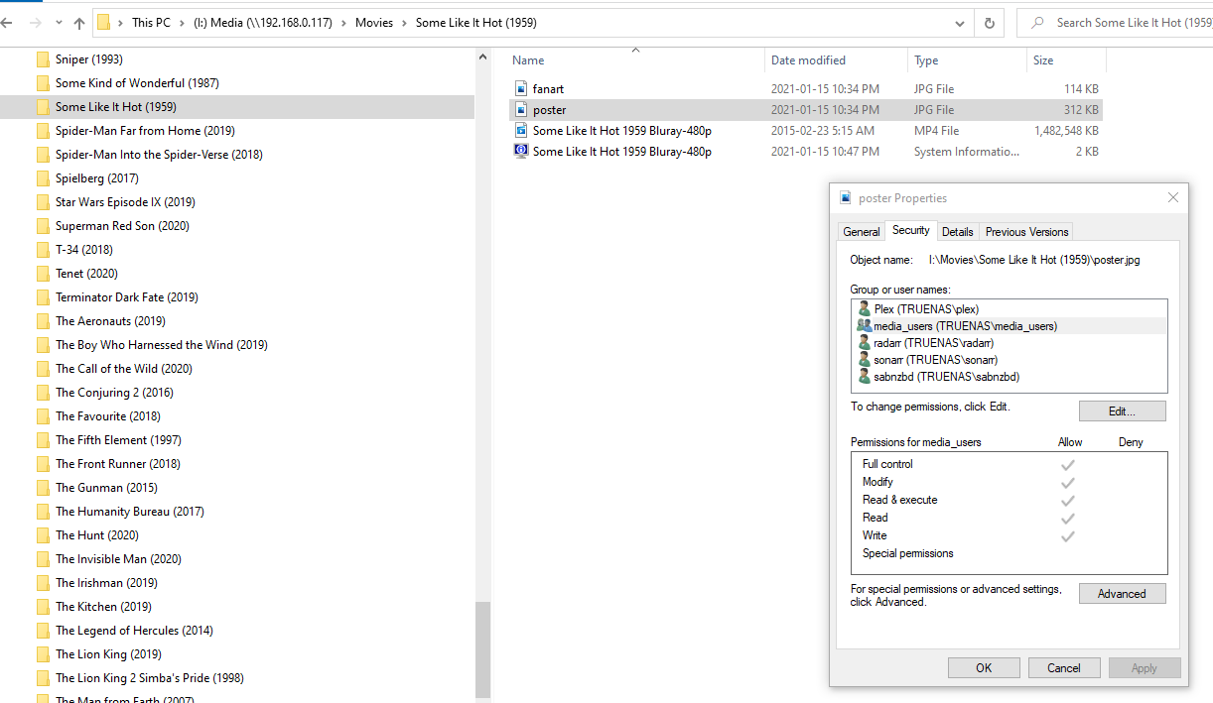Click the System Information file icon

(521, 152)
